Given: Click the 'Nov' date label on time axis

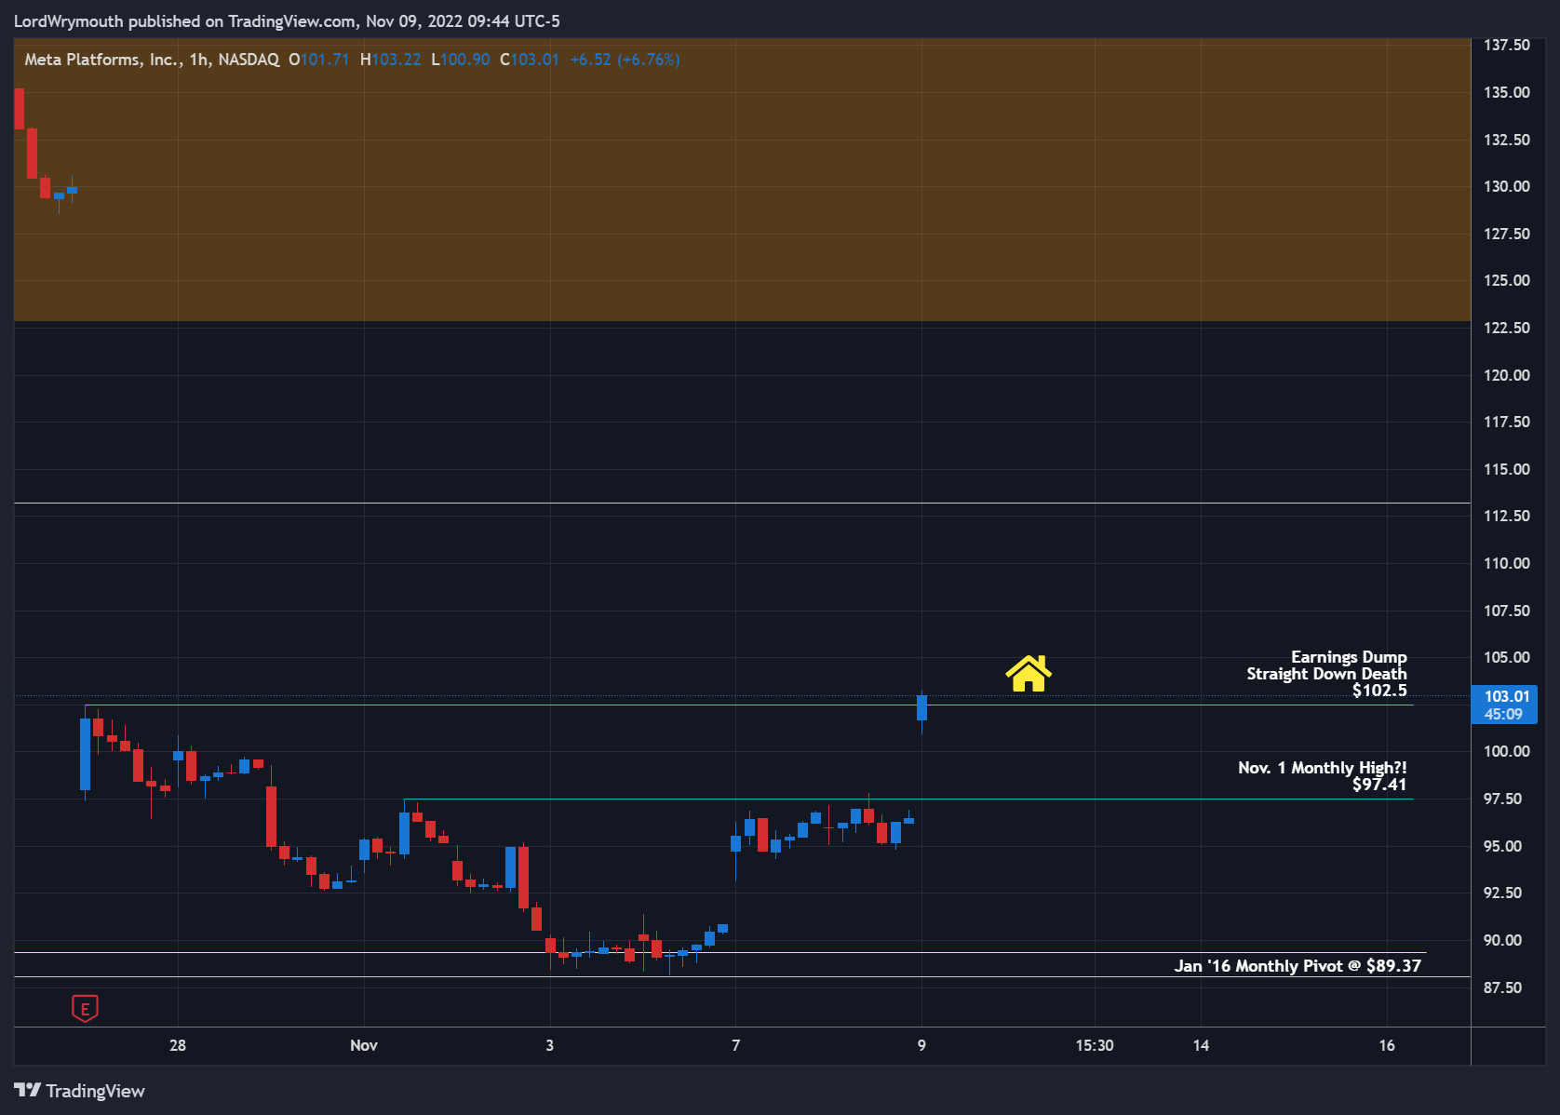Looking at the screenshot, I should click(x=364, y=1045).
